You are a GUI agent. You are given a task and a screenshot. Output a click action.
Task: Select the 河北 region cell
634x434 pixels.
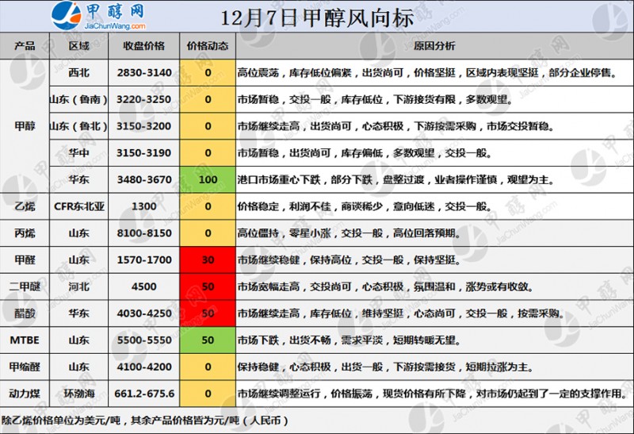pyautogui.click(x=78, y=286)
